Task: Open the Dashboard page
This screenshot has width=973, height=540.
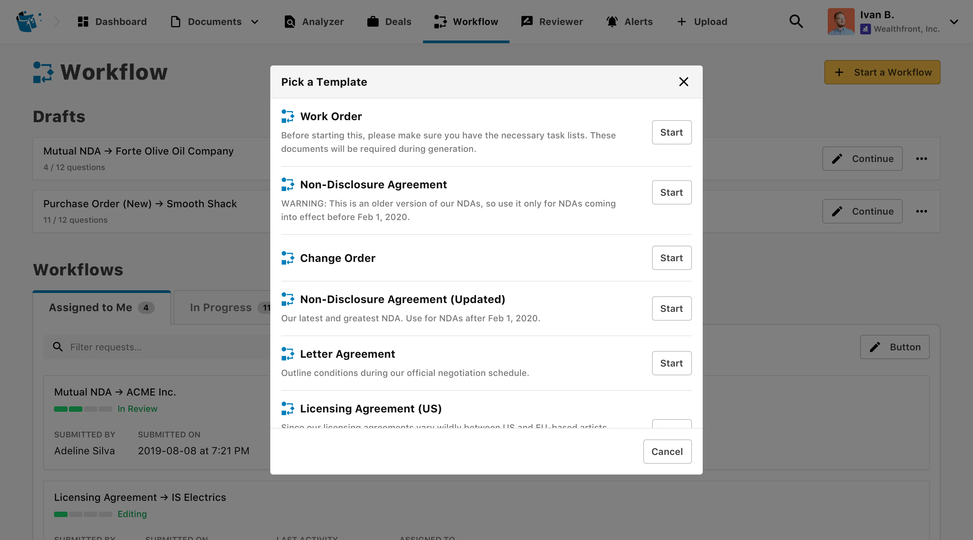Action: [112, 22]
